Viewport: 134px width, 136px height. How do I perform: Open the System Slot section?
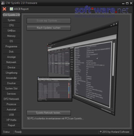pyautogui.click(x=11, y=88)
